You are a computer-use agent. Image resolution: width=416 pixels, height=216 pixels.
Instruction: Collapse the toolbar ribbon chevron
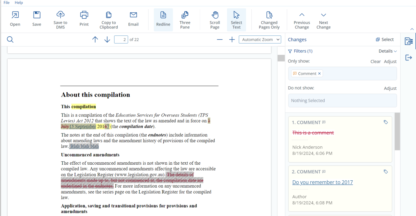[412, 29]
